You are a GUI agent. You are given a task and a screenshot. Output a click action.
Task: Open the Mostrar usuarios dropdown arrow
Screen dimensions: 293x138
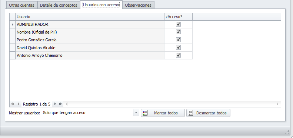(136, 113)
